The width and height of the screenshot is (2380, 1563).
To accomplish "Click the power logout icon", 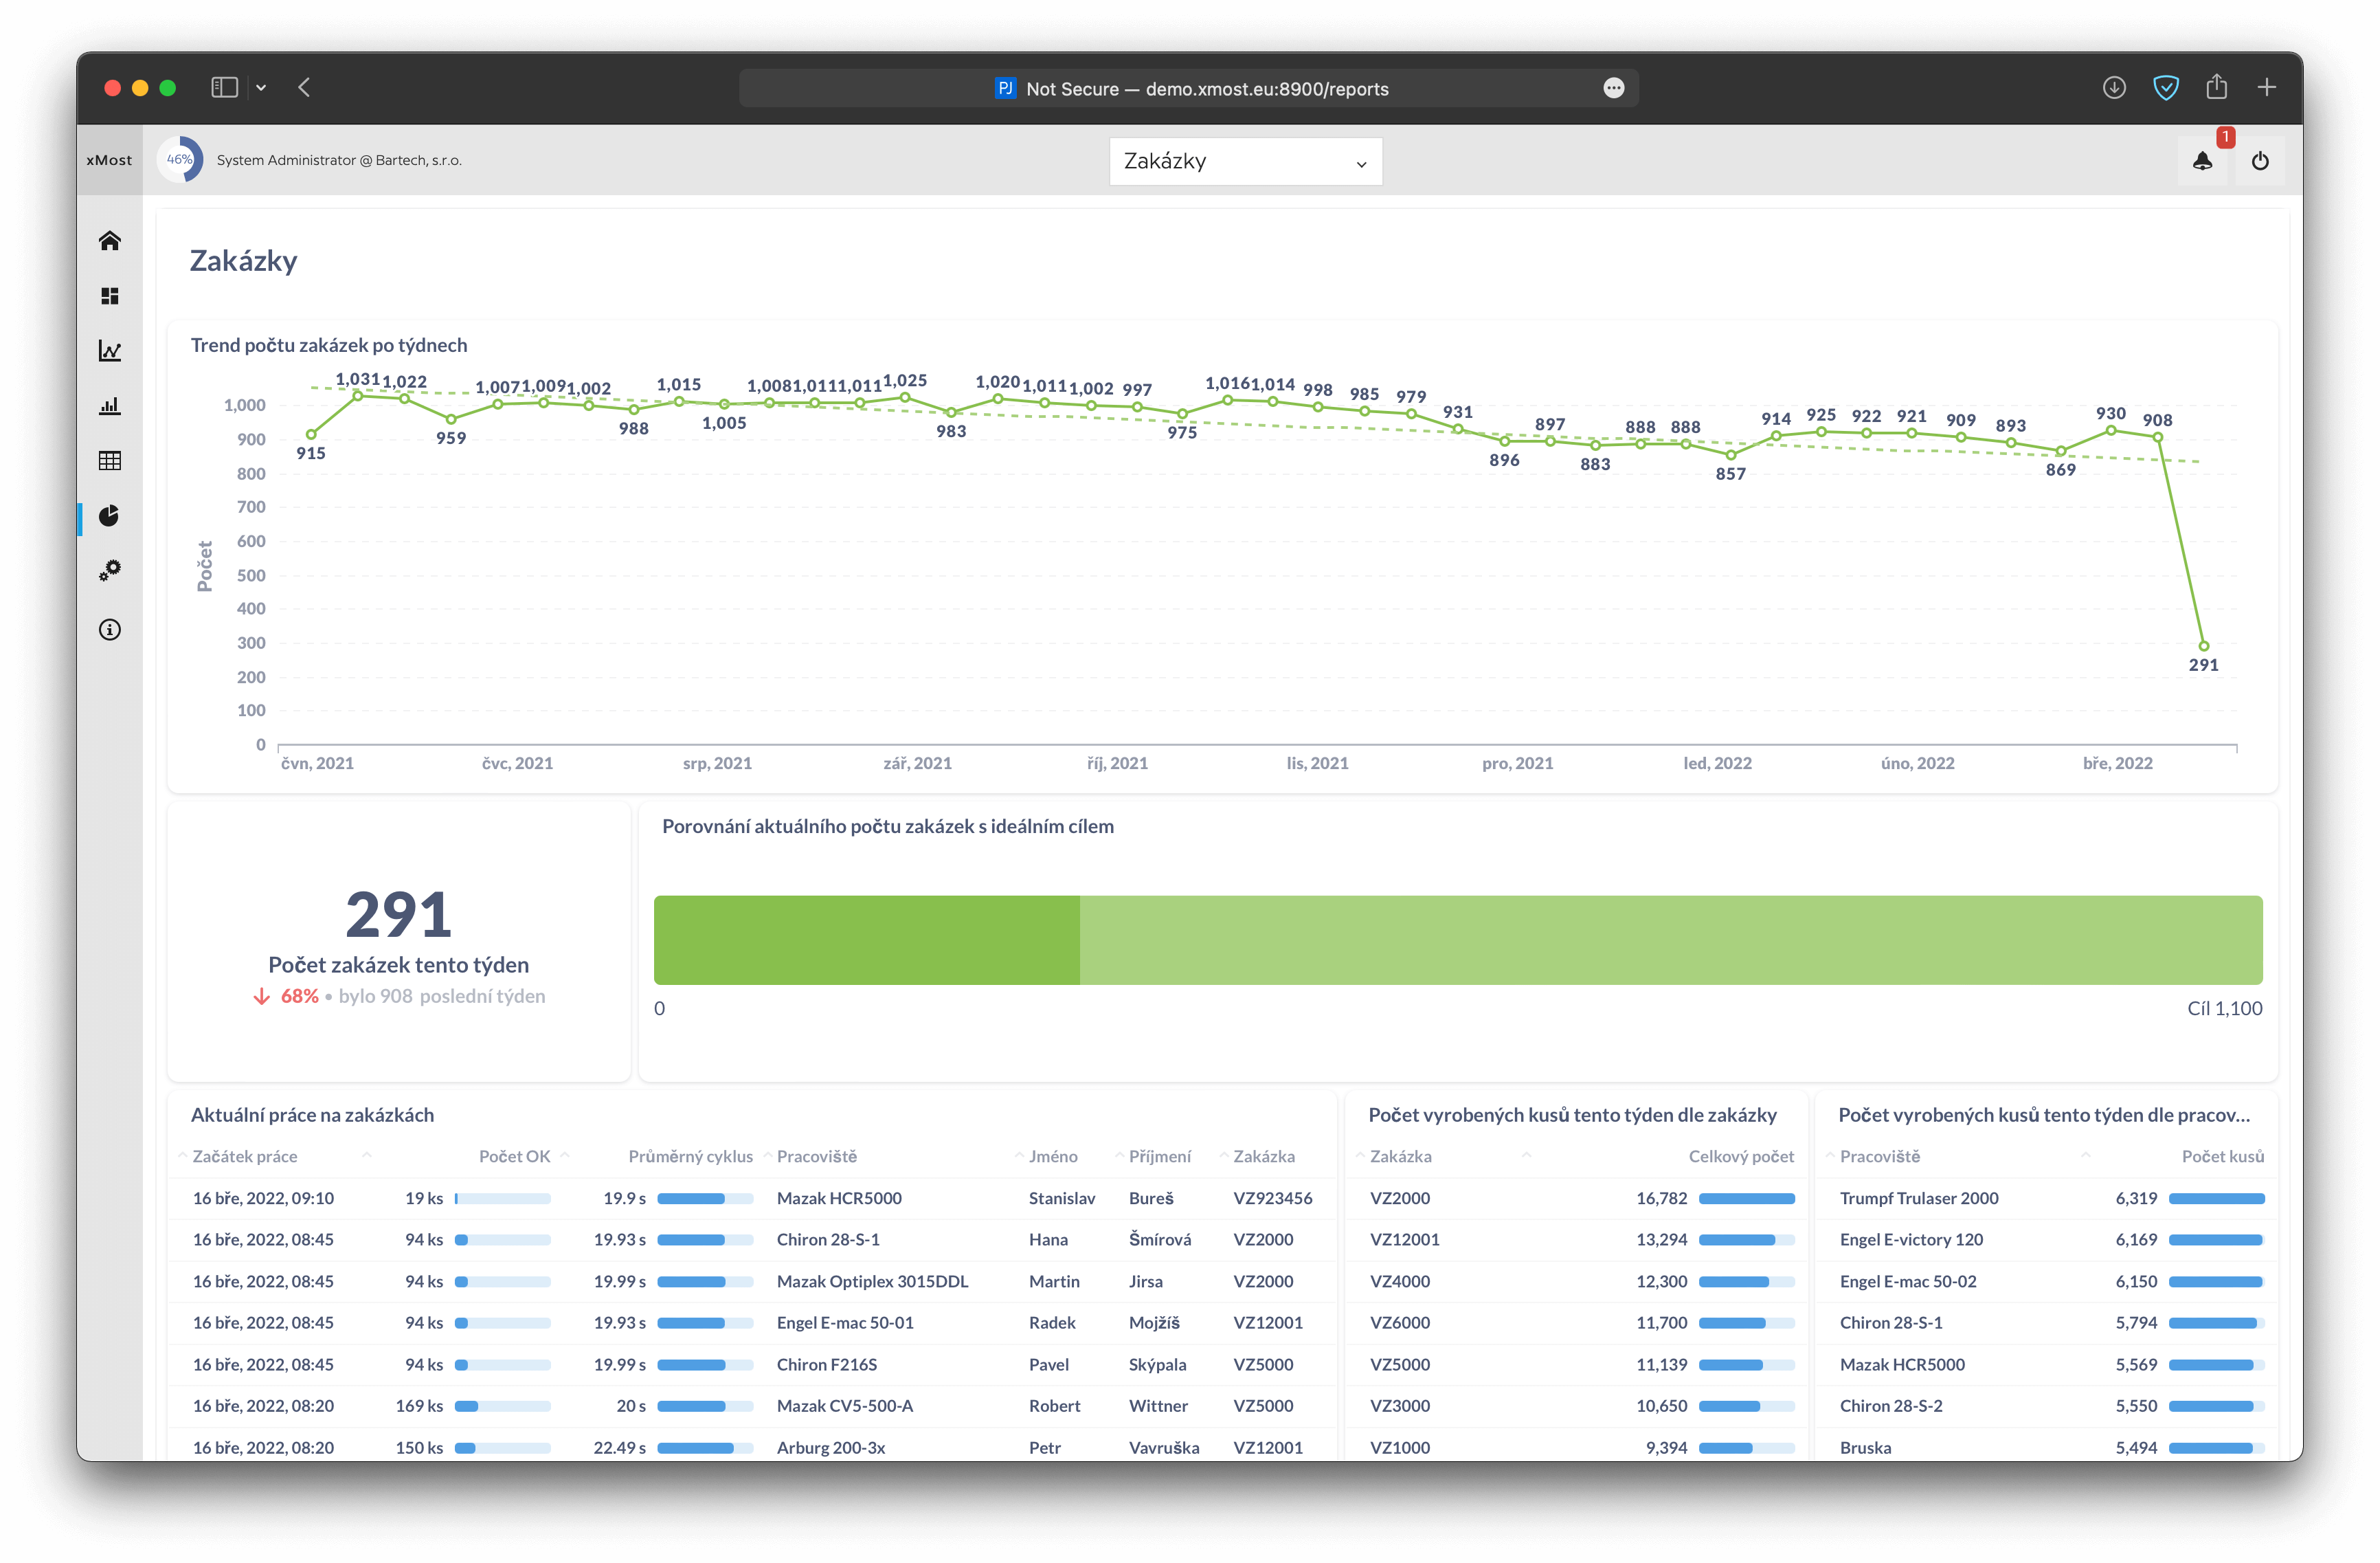I will 2260,161.
